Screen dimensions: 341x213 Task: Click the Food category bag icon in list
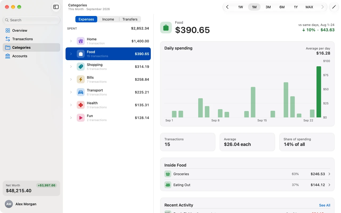point(81,54)
